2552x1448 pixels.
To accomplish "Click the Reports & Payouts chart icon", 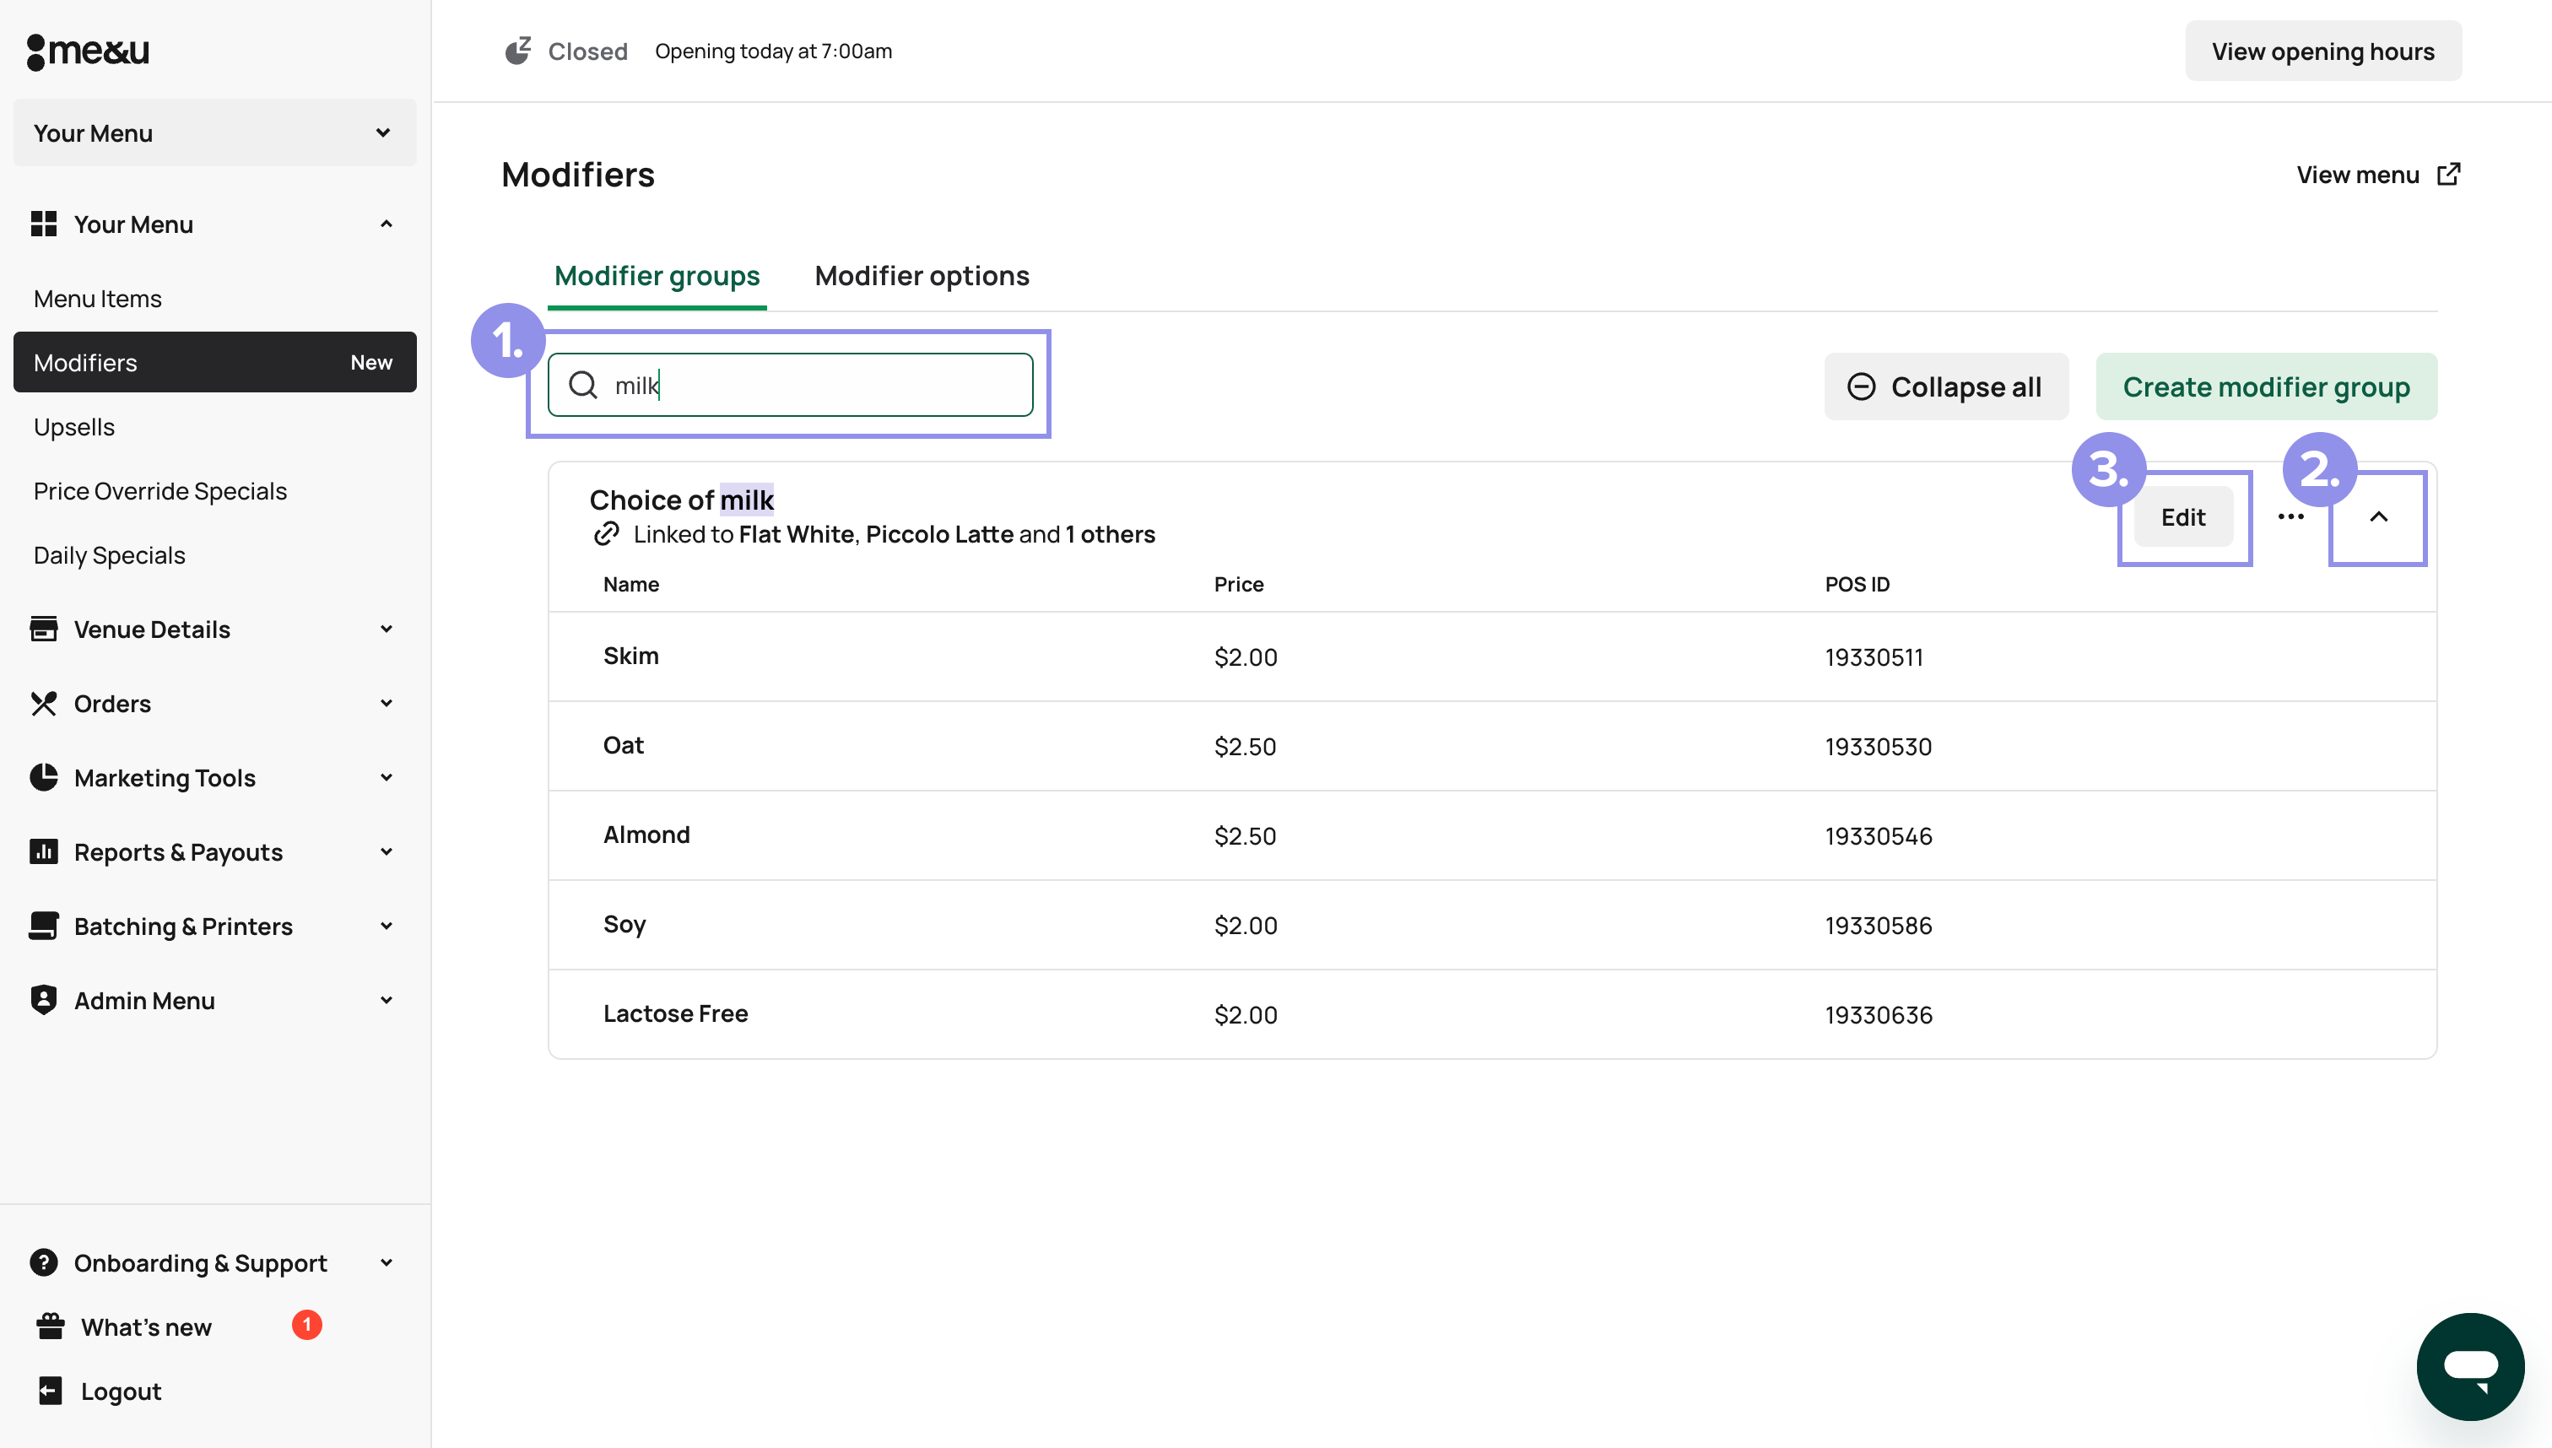I will (x=44, y=851).
